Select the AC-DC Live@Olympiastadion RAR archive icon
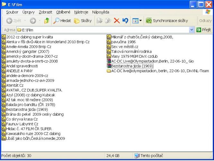 pos(109,61)
